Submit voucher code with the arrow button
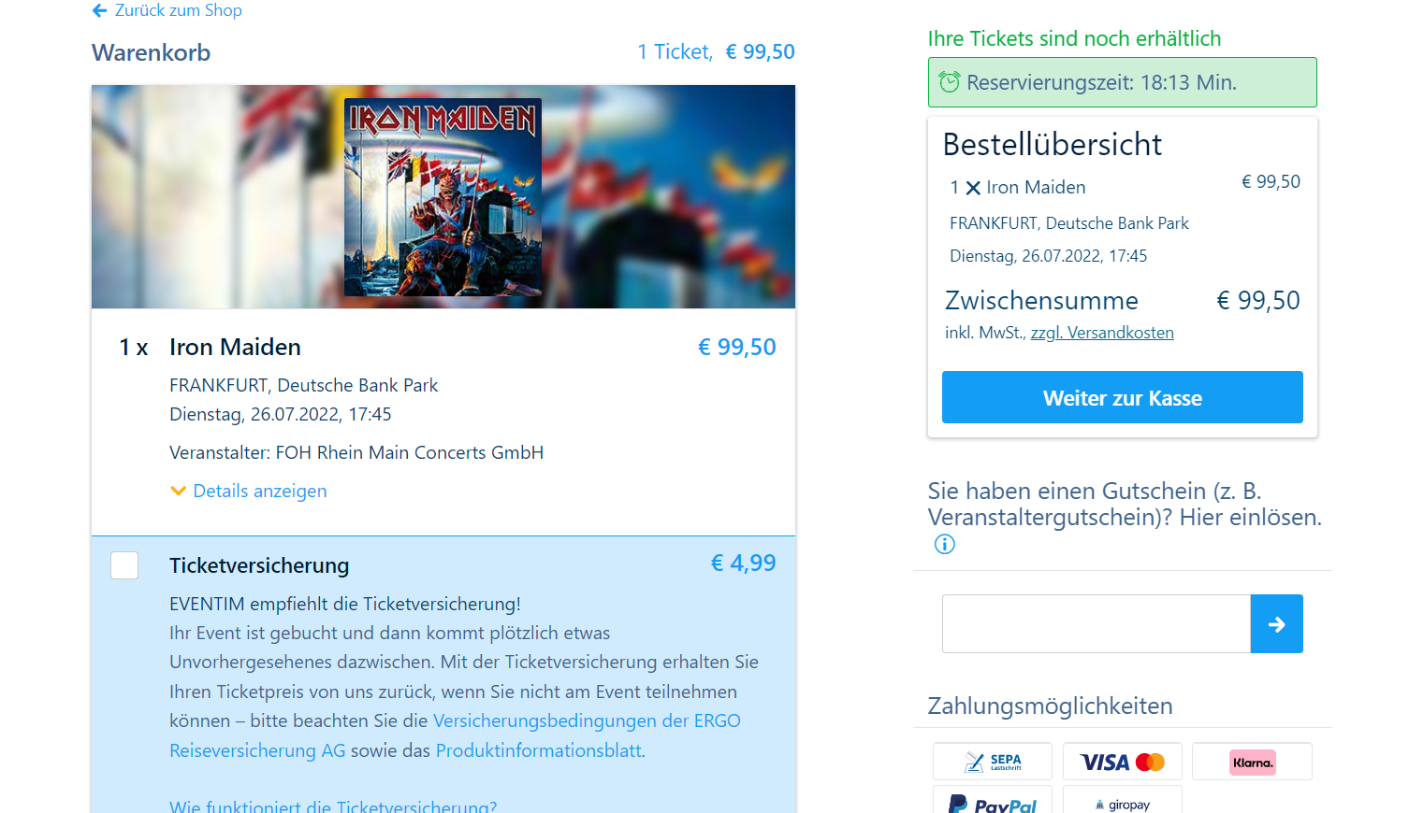The width and height of the screenshot is (1409, 813). point(1276,623)
